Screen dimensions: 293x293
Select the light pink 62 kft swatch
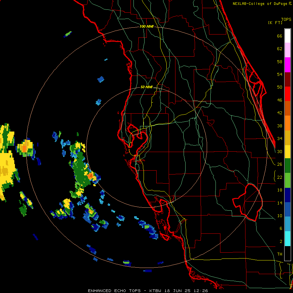coord(287,50)
